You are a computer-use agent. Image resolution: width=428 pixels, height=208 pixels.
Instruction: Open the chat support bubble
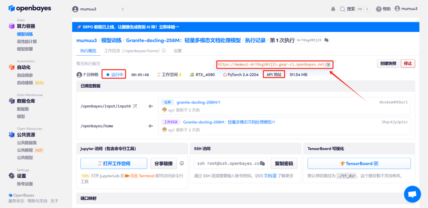(x=412, y=194)
